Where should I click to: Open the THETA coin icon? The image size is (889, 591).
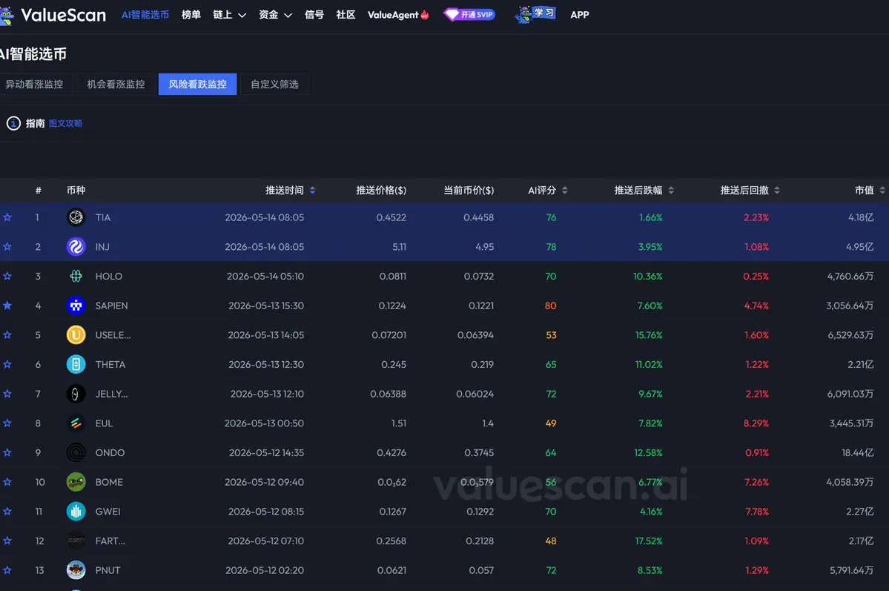(76, 364)
